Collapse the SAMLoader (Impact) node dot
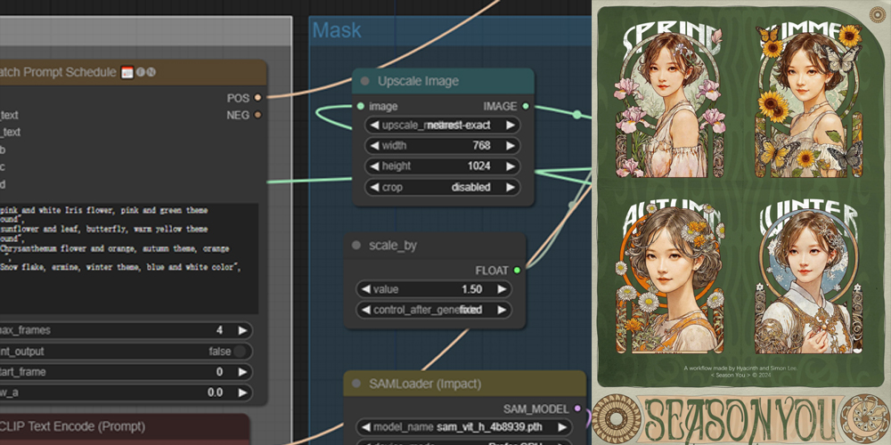Viewport: 891px width, 445px height. pos(356,384)
